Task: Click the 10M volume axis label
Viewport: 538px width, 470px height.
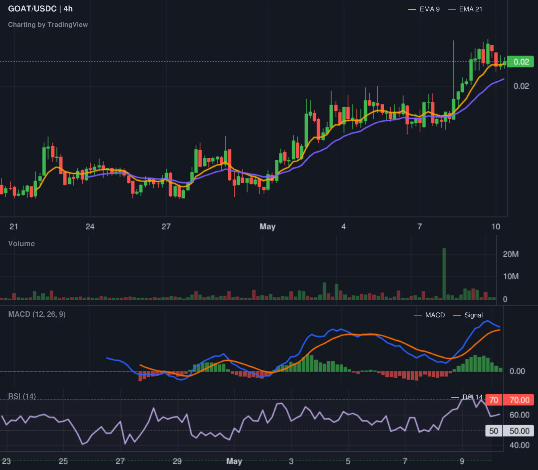Action: point(511,276)
